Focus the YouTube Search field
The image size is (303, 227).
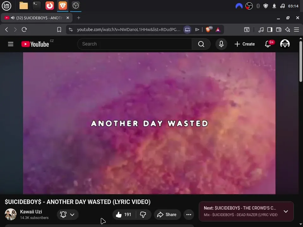(x=135, y=44)
